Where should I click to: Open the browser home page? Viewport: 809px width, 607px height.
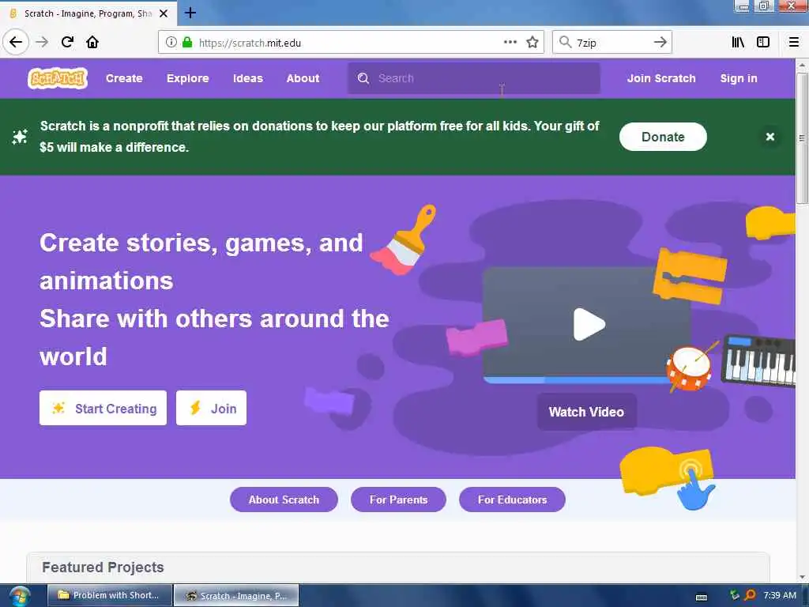[x=92, y=42]
